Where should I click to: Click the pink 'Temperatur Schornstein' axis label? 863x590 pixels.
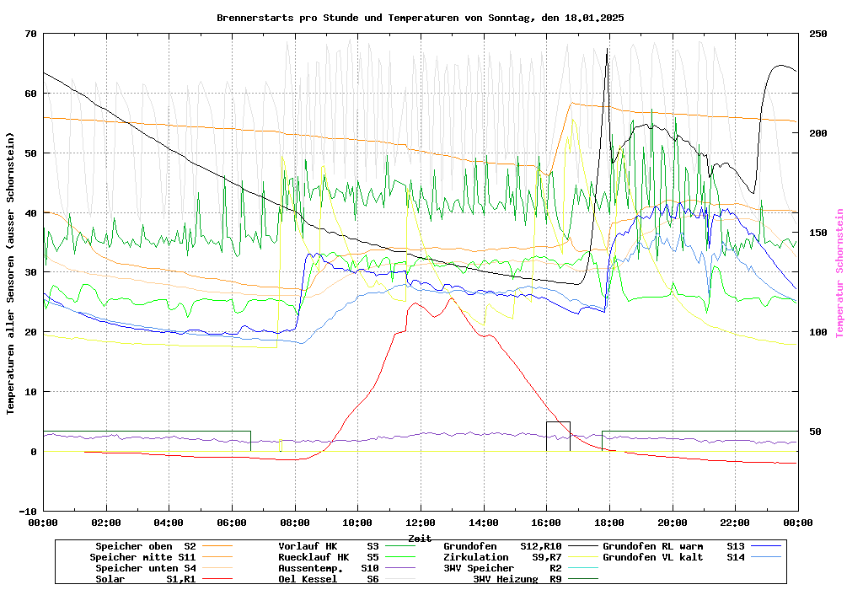(x=839, y=273)
